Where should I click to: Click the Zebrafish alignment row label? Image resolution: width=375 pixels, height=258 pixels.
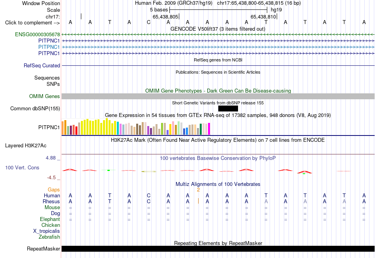(x=49, y=237)
